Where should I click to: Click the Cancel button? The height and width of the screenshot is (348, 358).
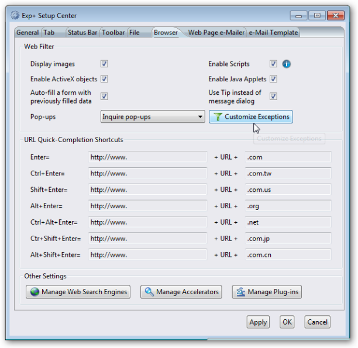(x=317, y=322)
